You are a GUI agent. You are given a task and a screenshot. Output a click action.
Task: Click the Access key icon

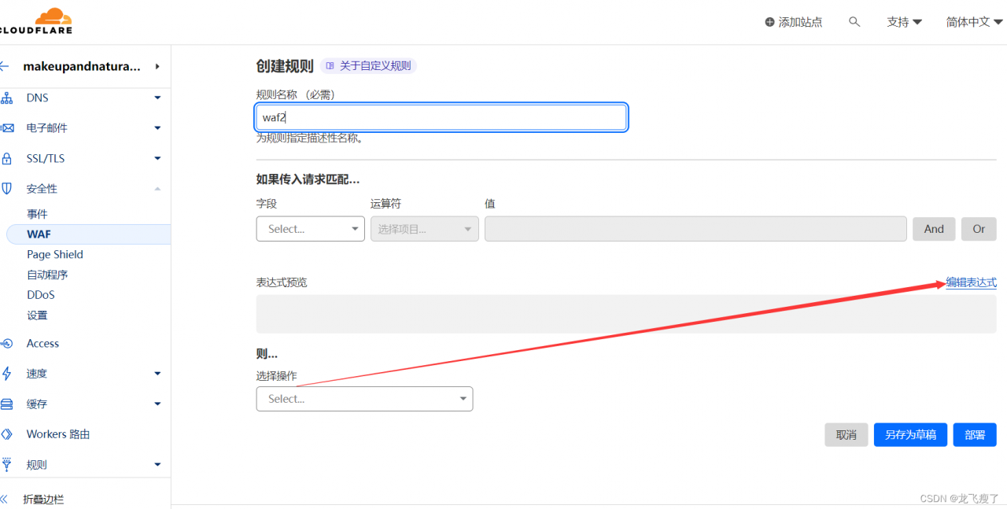point(6,343)
